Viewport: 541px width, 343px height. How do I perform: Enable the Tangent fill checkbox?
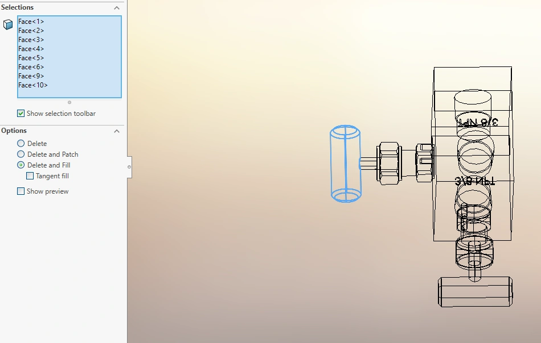tap(30, 176)
